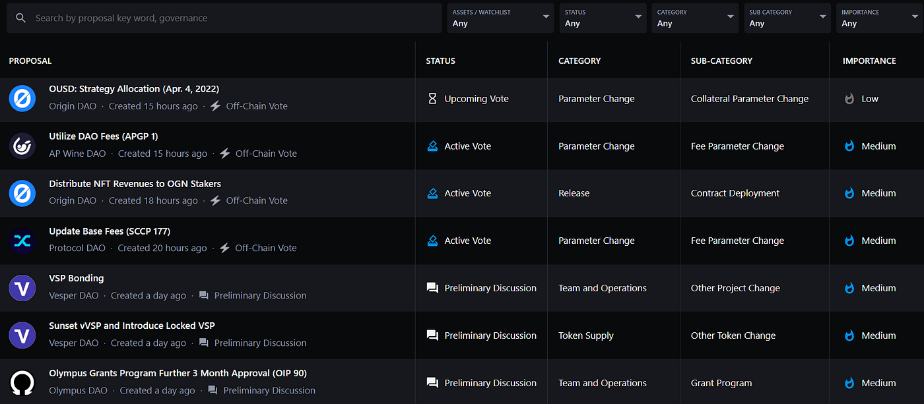924x404 pixels.
Task: Click 'AP Wine DAO' name text
Action: 77,154
